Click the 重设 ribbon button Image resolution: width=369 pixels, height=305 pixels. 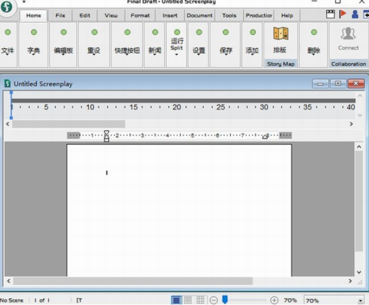coord(94,45)
